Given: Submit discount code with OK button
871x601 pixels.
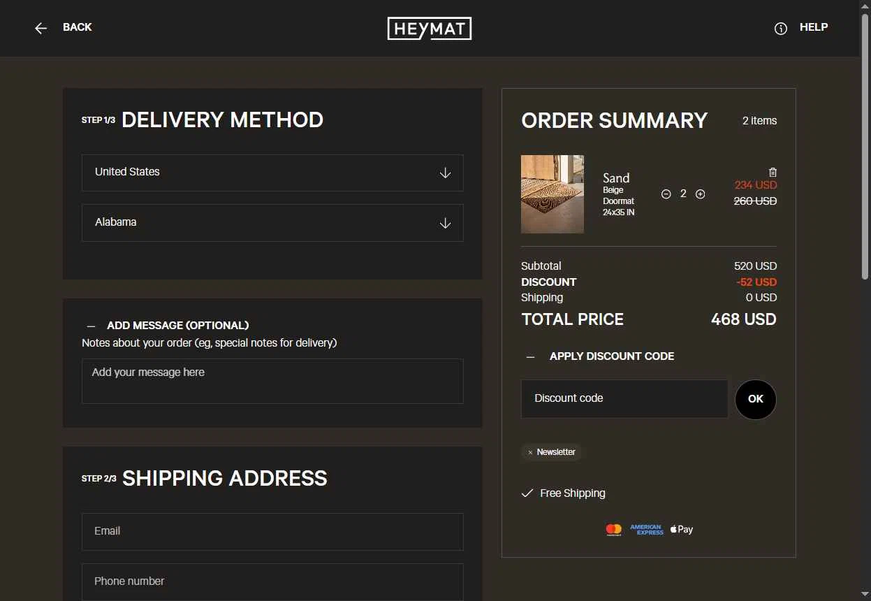Looking at the screenshot, I should coord(756,400).
